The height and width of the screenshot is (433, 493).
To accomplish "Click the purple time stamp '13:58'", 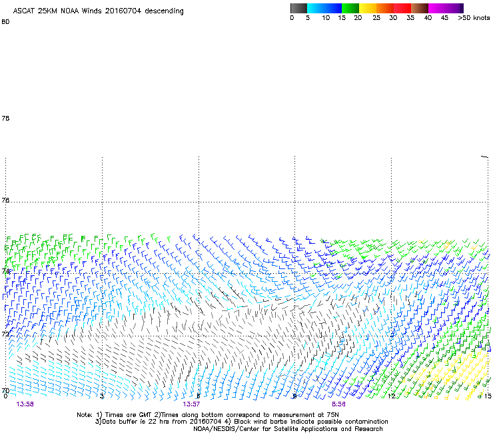I will 25,404.
